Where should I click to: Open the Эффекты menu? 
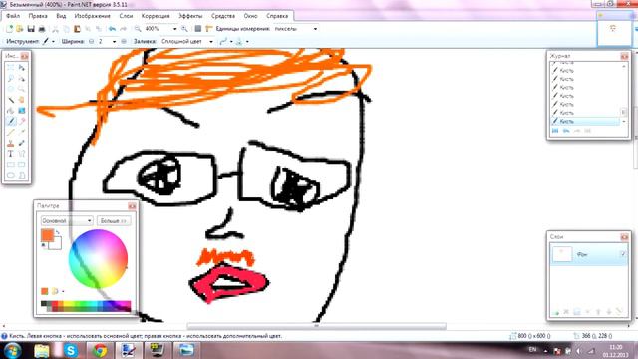(x=190, y=16)
